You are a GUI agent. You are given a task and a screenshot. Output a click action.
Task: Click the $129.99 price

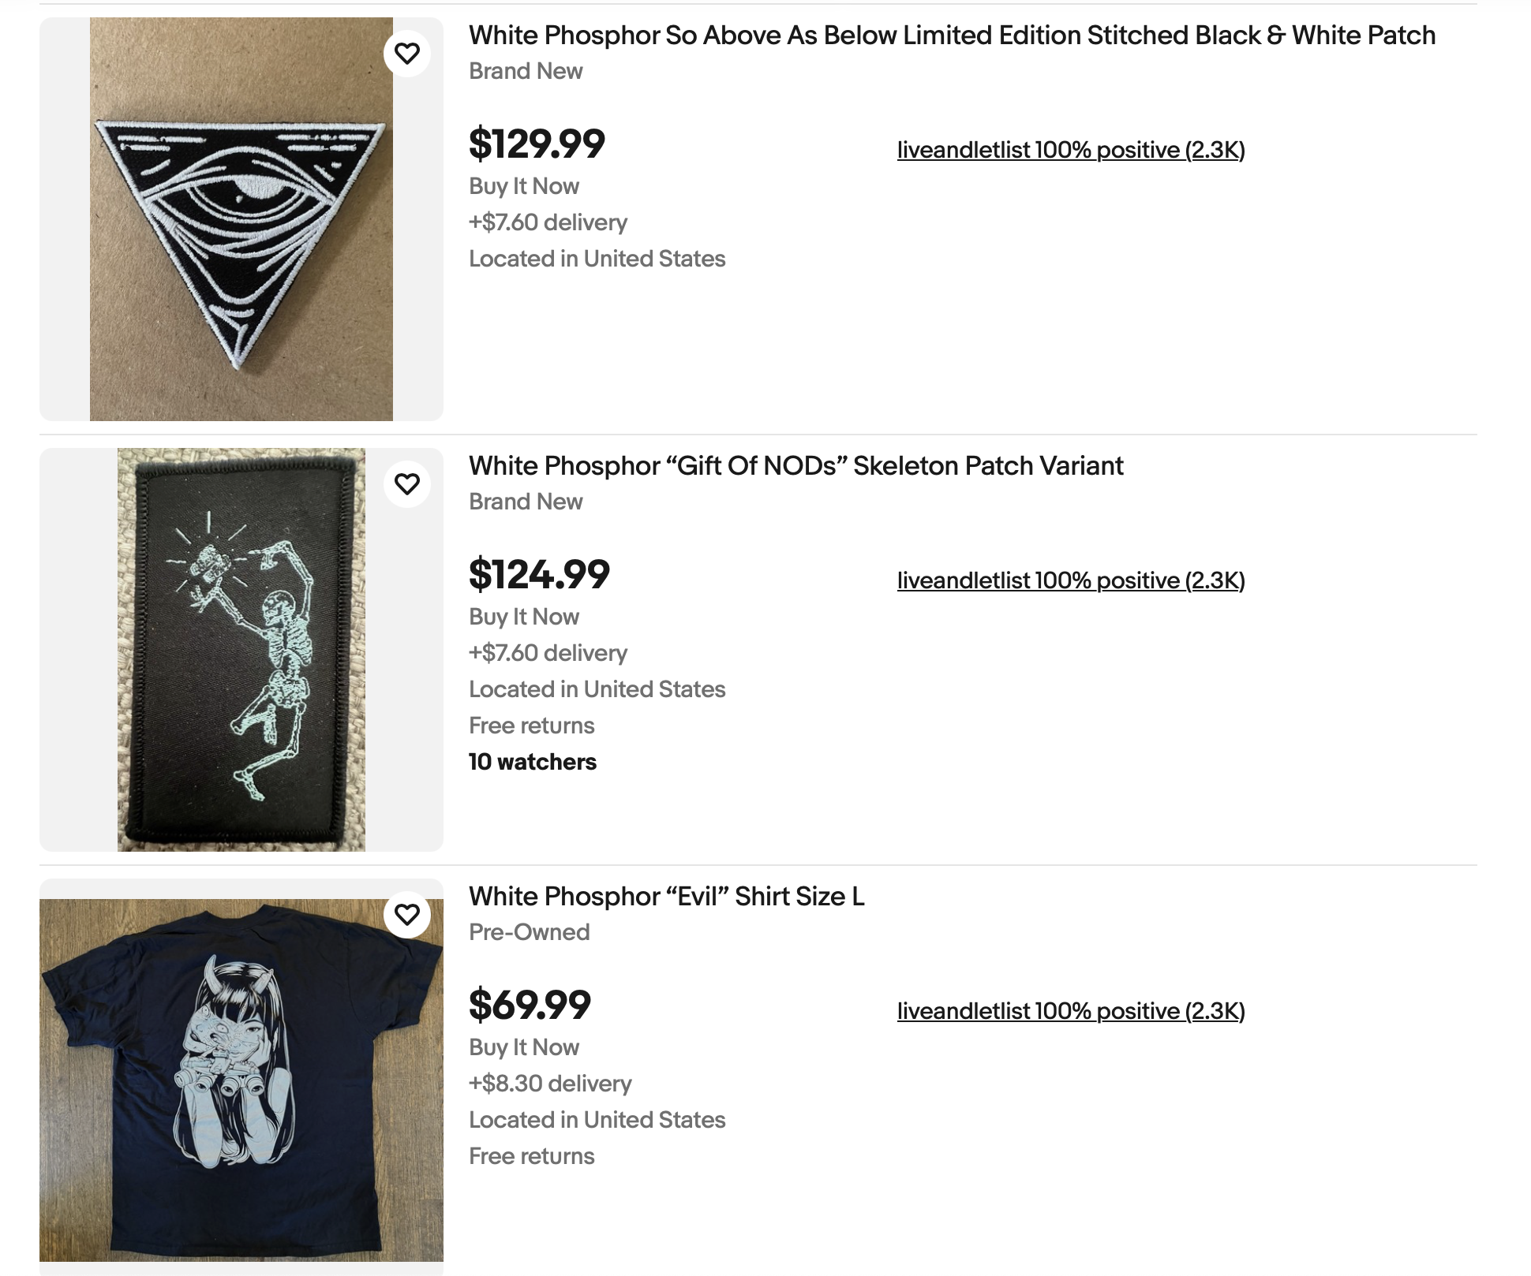point(537,144)
